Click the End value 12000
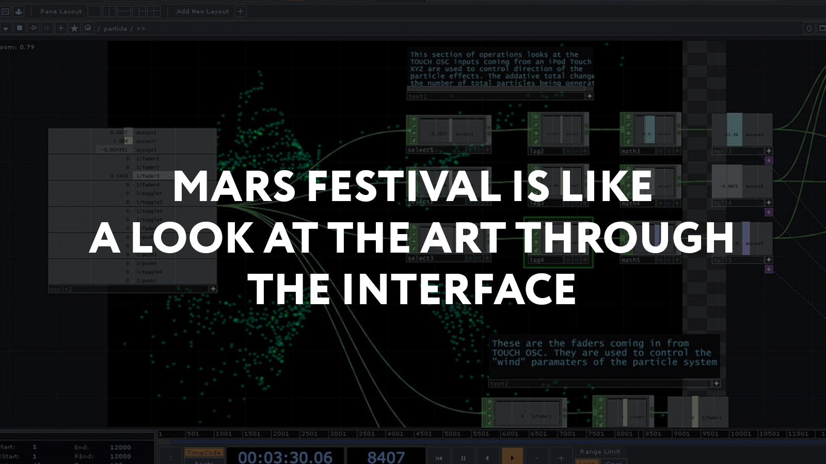Image resolution: width=826 pixels, height=464 pixels. (120, 447)
